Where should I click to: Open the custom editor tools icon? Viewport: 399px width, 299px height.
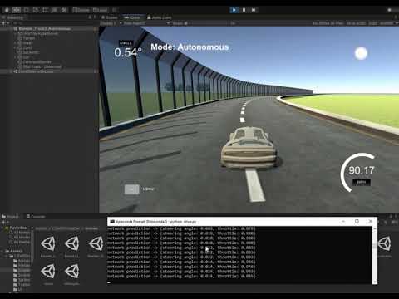click(64, 10)
